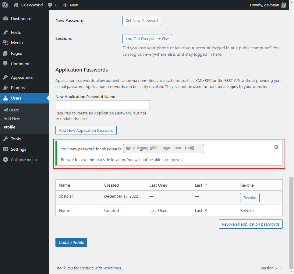Viewport: 294px width, 274px height.
Task: Click the Settings sliders icon
Action: click(5, 149)
